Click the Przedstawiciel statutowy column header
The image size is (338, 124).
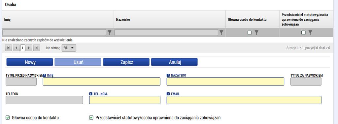tap(305, 19)
